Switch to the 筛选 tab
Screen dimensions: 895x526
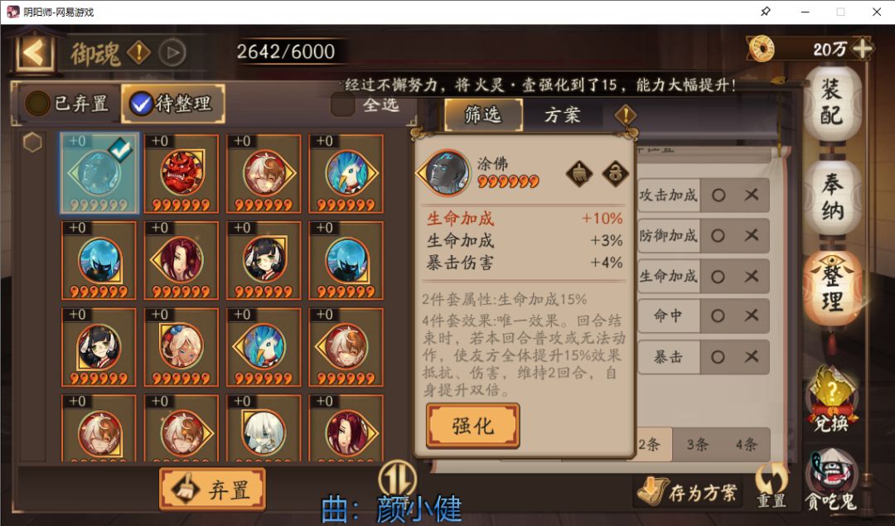tap(483, 114)
